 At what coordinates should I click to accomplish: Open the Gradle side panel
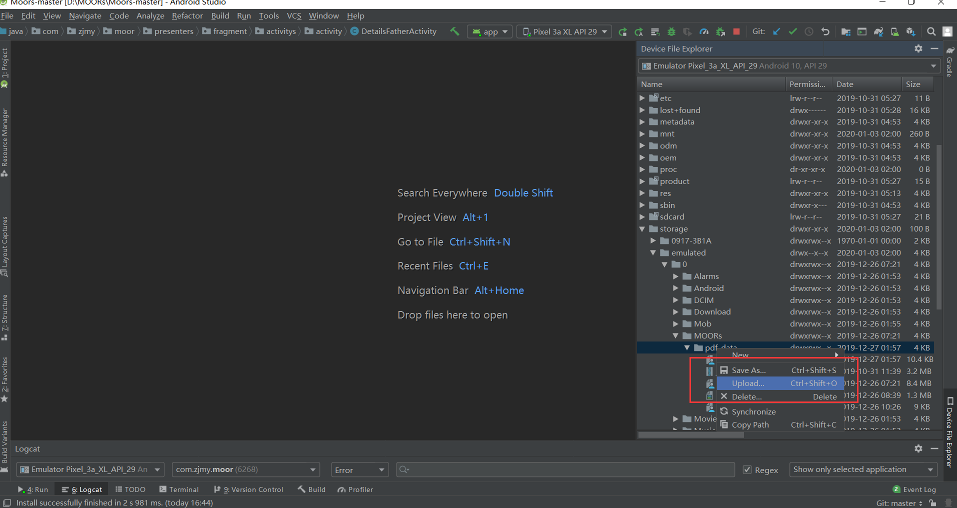click(950, 61)
